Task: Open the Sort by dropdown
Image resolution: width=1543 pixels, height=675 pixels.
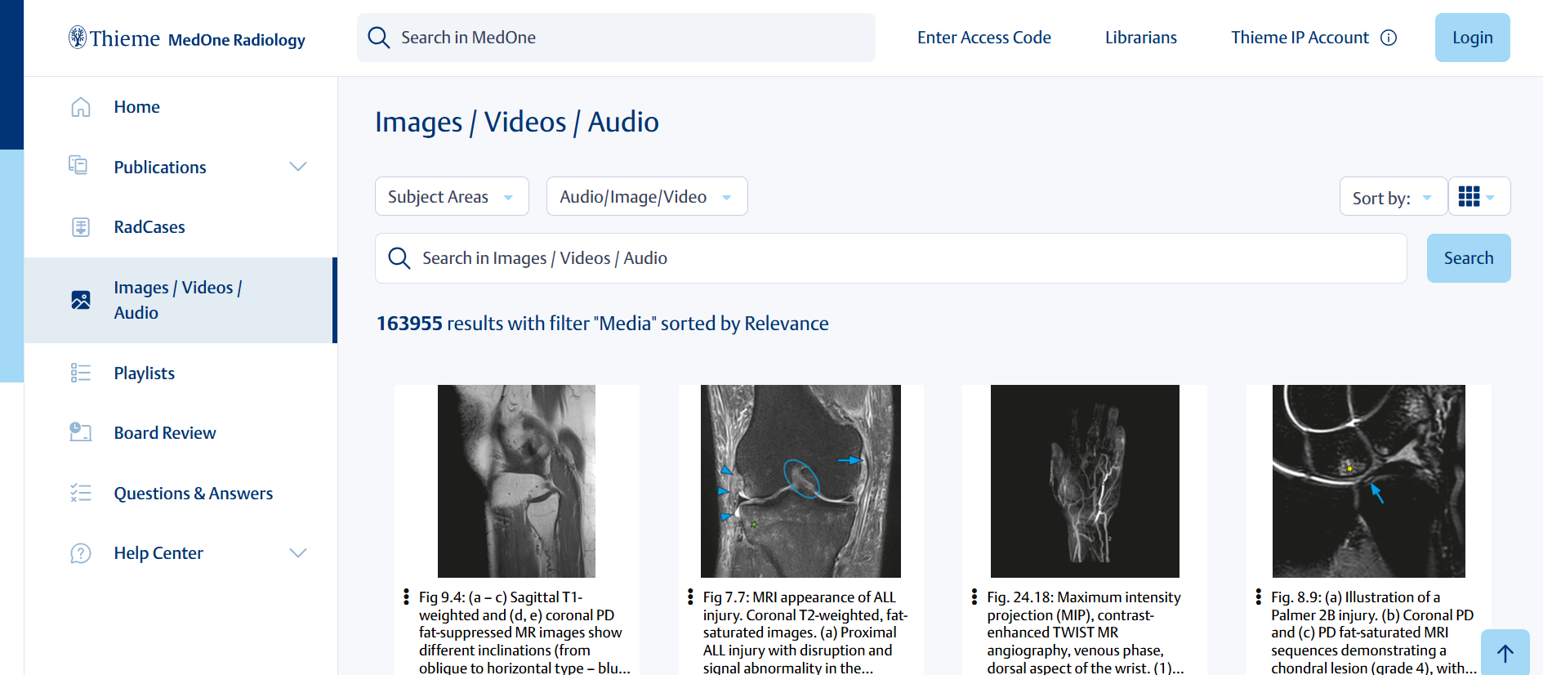Action: [x=1394, y=197]
